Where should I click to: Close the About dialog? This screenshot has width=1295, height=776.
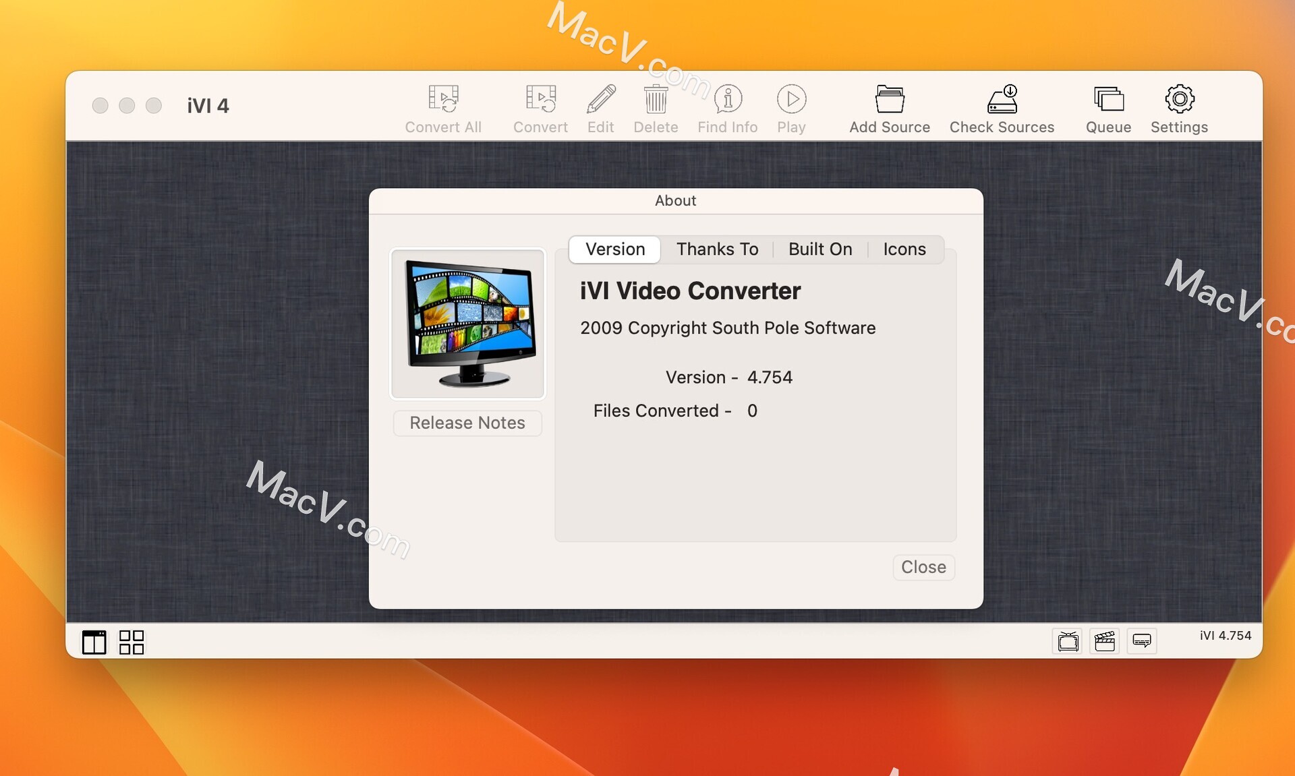pyautogui.click(x=923, y=567)
